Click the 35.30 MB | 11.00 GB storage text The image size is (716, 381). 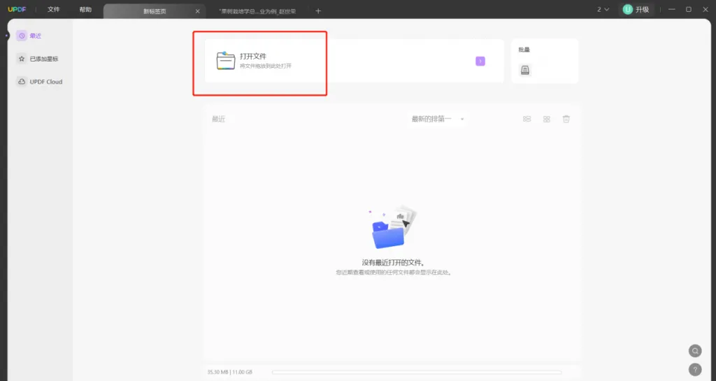(x=229, y=373)
